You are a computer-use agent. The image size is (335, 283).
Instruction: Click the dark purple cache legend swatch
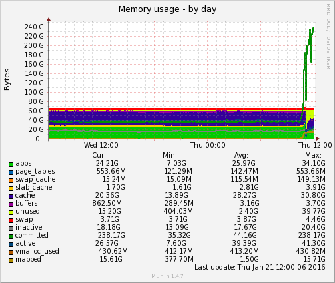tap(11, 196)
